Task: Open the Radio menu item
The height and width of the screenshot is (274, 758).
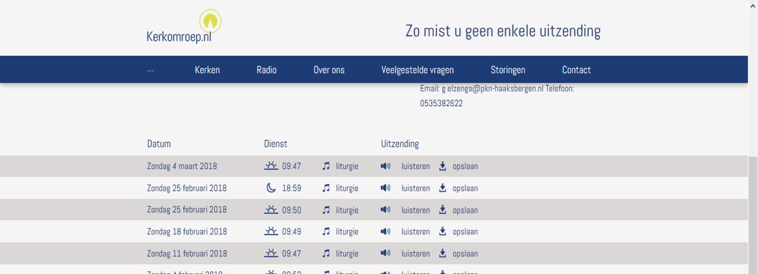Action: click(266, 70)
